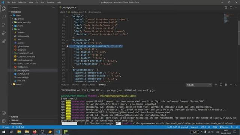
Task: Click UTF-8 encoding in status bar
Action: pos(203,127)
